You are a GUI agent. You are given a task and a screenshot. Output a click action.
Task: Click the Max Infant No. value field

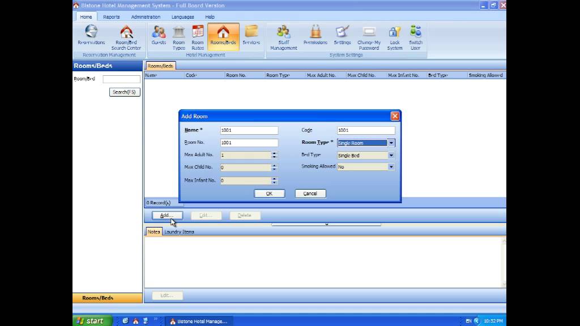click(246, 181)
